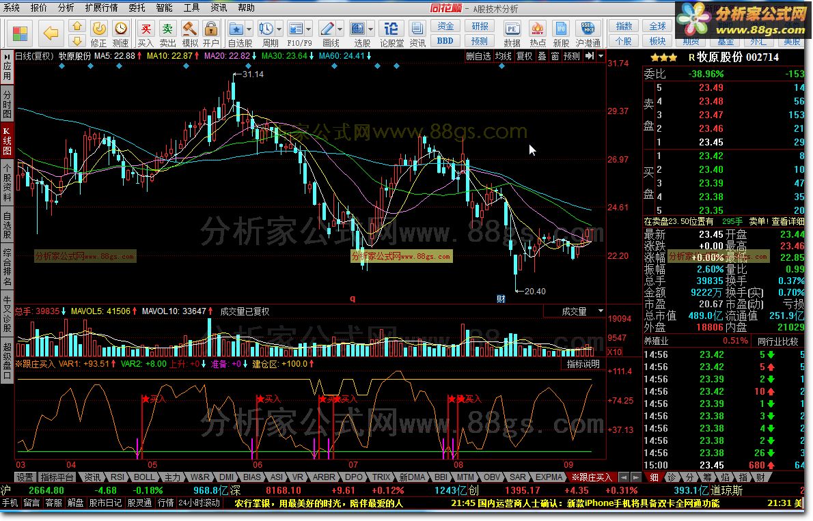Screen dimensions: 813x521
Task: Click the BBD button
Action: point(445,41)
